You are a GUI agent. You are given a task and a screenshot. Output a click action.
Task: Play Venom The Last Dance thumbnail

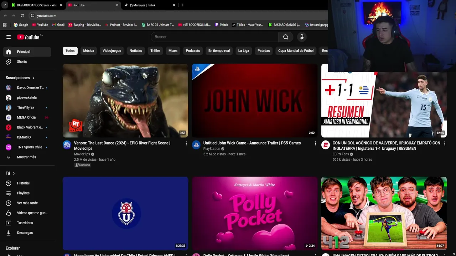click(x=125, y=101)
